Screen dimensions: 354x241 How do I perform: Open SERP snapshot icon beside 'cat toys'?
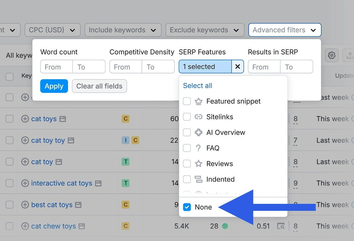tap(62, 119)
